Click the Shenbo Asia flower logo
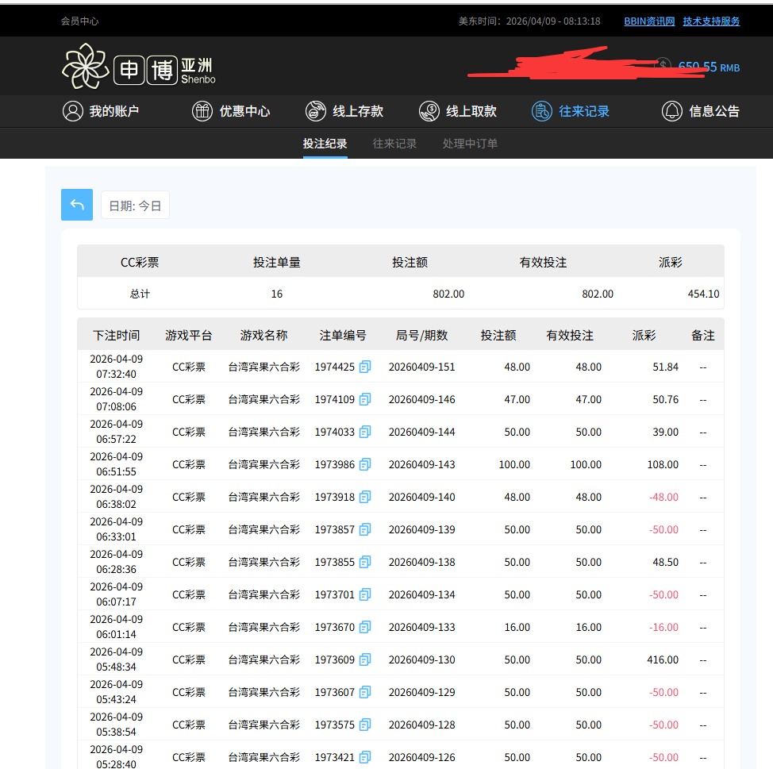The width and height of the screenshot is (773, 769). pos(85,67)
